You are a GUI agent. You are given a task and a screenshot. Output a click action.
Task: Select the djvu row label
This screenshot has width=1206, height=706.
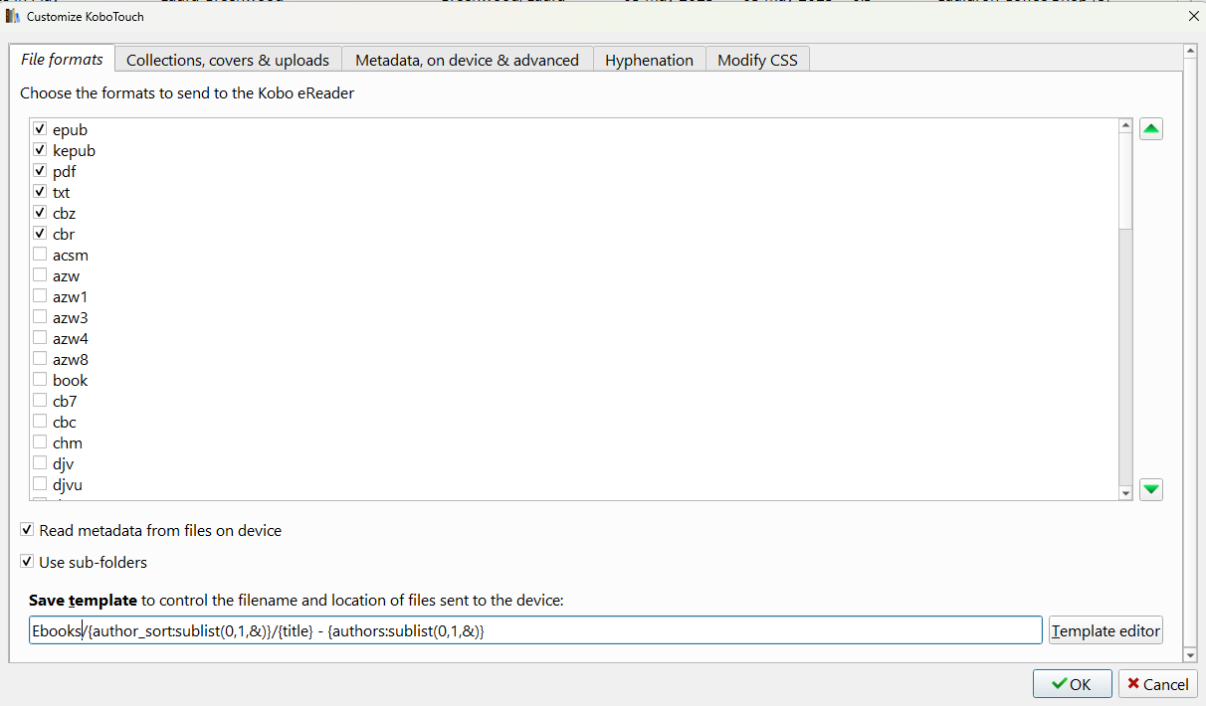(x=68, y=484)
